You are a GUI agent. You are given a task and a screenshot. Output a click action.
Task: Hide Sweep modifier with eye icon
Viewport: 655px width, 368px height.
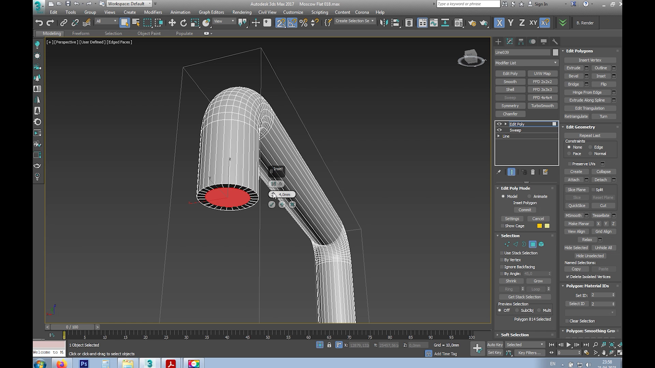tap(499, 130)
